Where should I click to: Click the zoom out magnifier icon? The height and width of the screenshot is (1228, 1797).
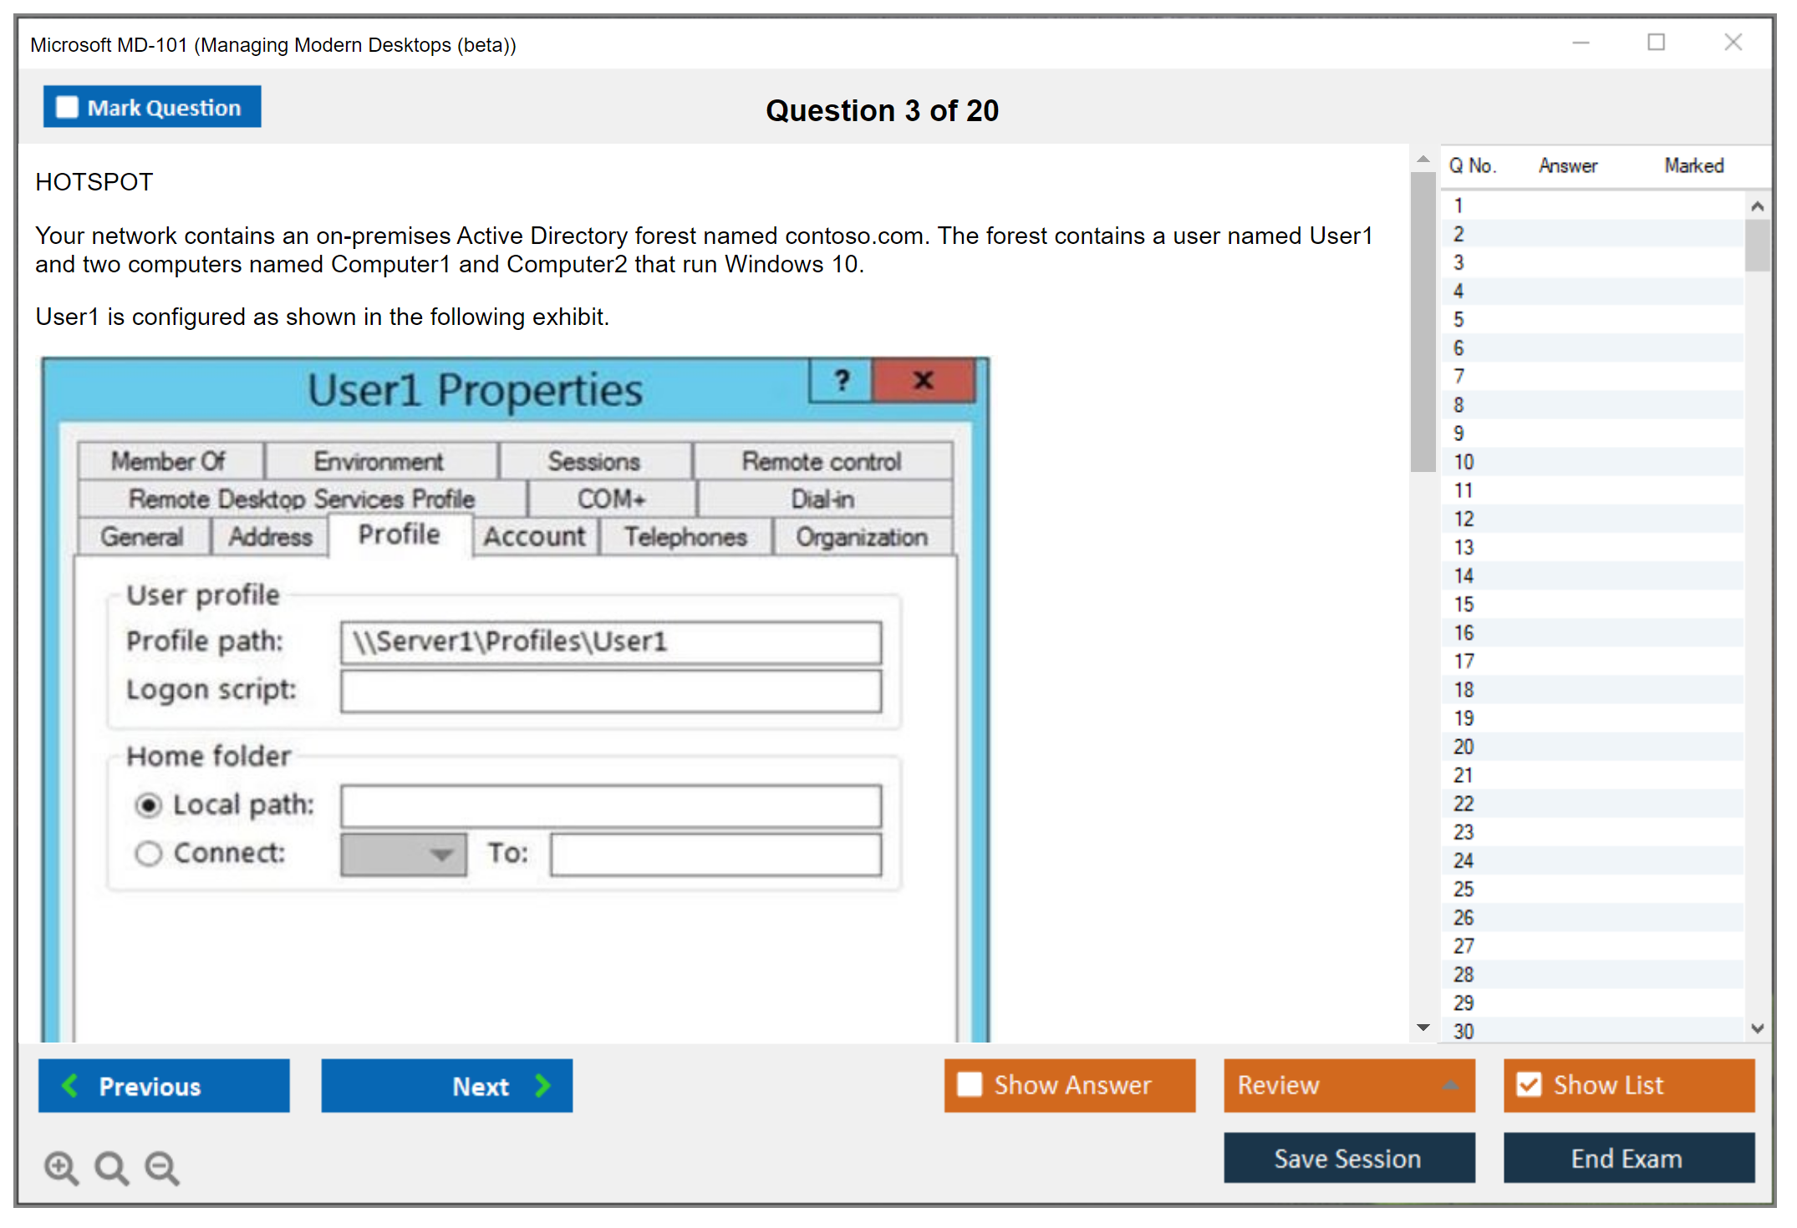tap(162, 1168)
